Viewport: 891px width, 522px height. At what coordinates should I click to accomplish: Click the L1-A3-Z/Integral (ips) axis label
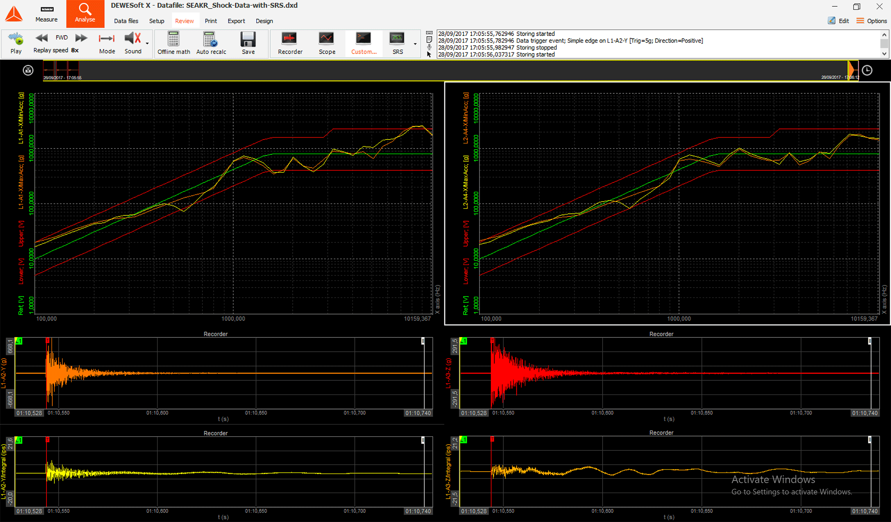click(448, 472)
